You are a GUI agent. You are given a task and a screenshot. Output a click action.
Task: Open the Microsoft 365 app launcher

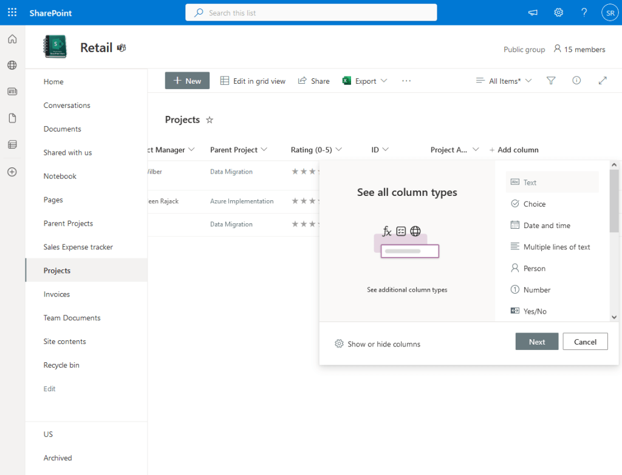[12, 12]
